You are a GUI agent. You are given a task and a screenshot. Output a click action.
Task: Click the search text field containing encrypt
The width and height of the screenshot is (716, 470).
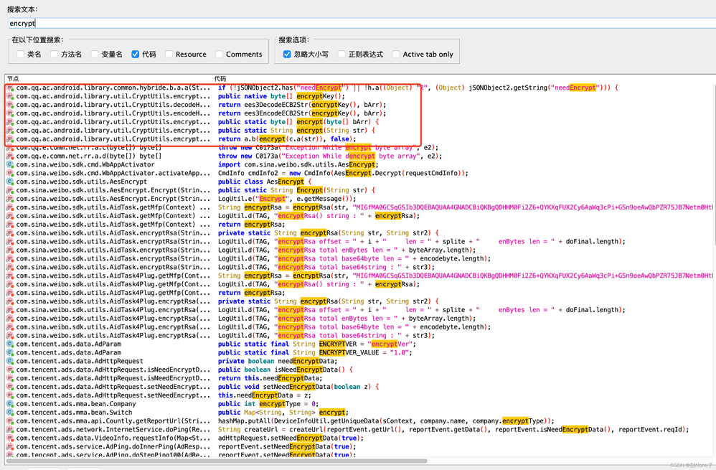[359, 24]
